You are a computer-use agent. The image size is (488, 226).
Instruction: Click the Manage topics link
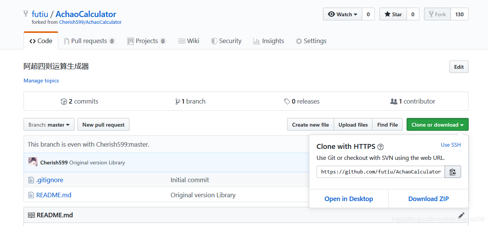(x=41, y=80)
